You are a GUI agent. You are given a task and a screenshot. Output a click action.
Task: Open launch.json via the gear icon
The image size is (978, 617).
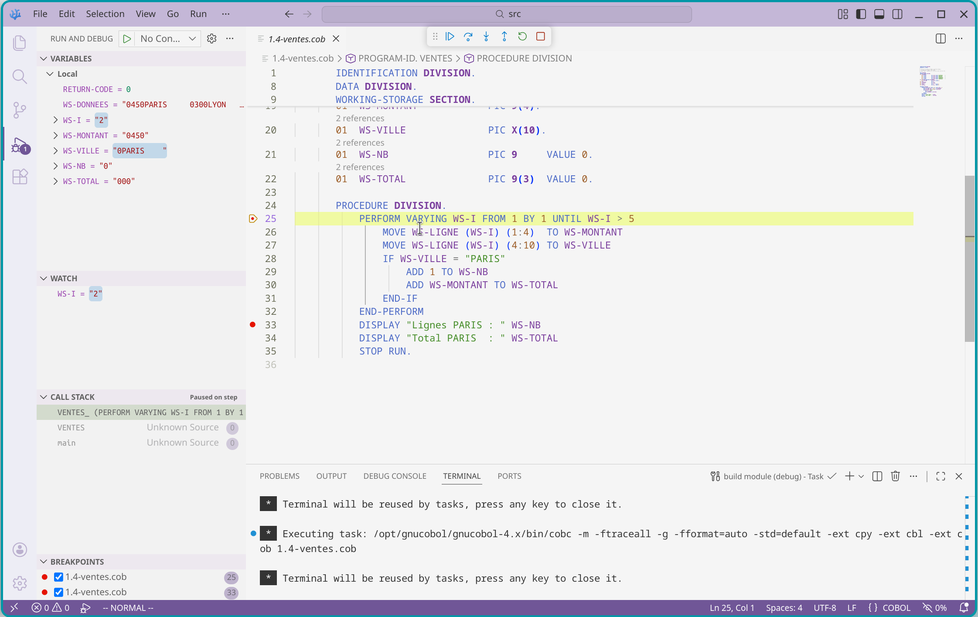click(x=211, y=39)
